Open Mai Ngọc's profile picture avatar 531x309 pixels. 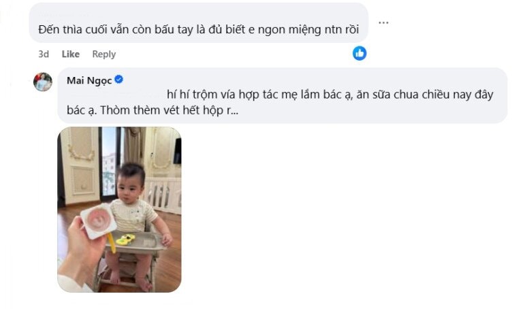pos(43,82)
